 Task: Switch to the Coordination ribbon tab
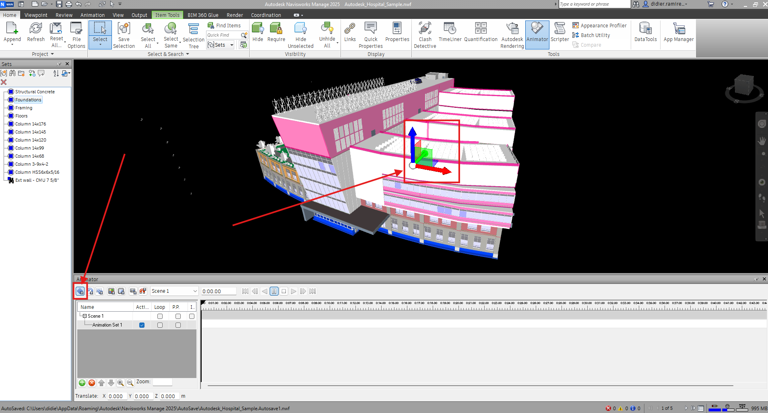tap(266, 15)
